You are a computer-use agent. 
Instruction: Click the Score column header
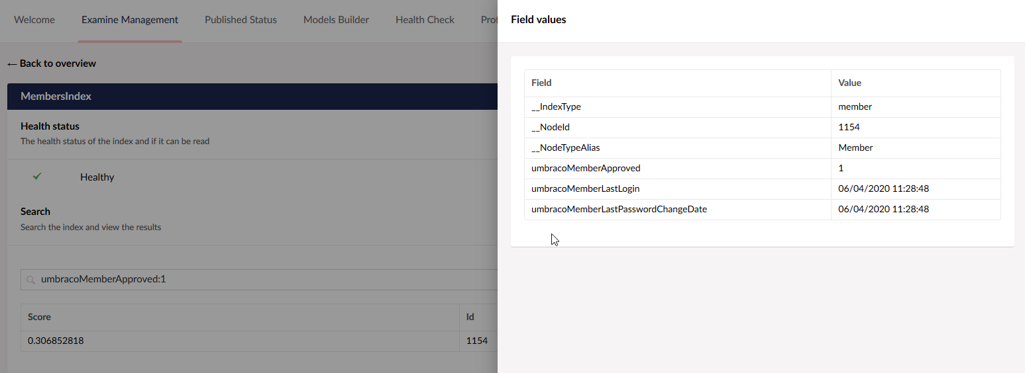(x=39, y=317)
